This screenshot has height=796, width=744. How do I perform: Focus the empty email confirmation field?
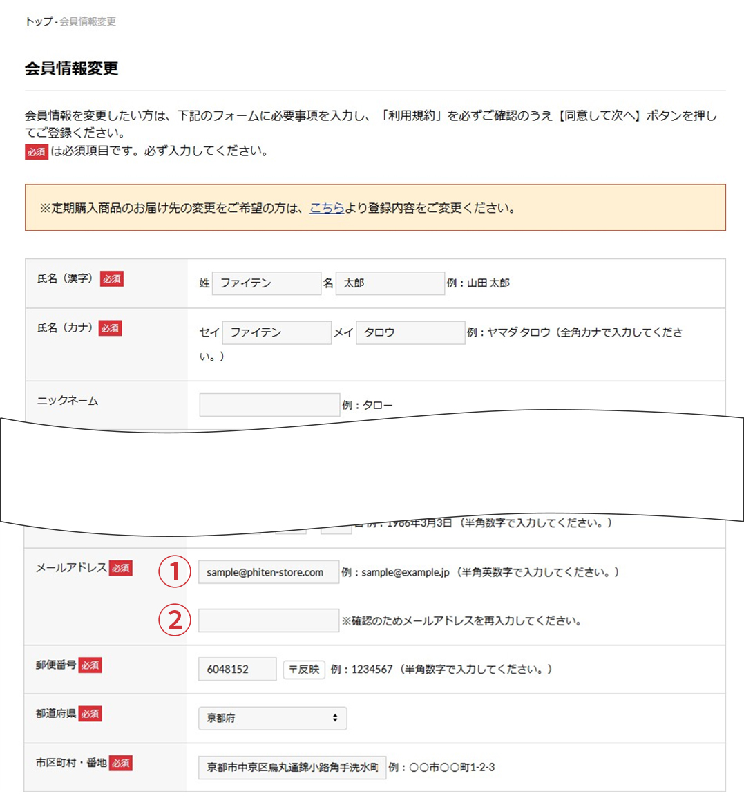268,620
